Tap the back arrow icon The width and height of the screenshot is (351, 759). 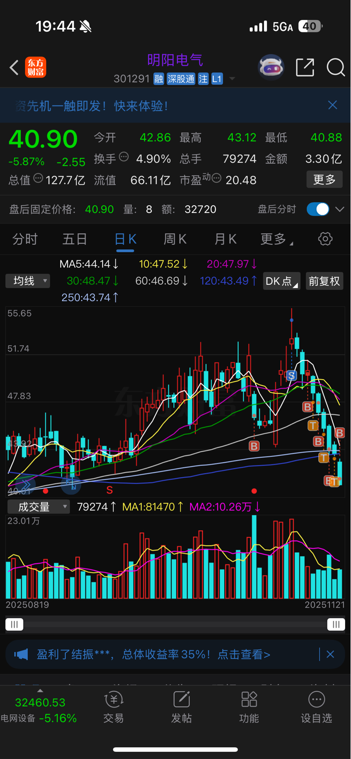click(x=14, y=67)
